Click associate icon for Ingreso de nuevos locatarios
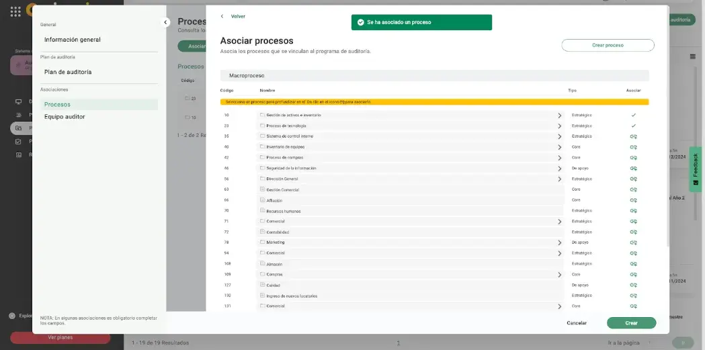The height and width of the screenshot is (350, 705). pyautogui.click(x=633, y=296)
